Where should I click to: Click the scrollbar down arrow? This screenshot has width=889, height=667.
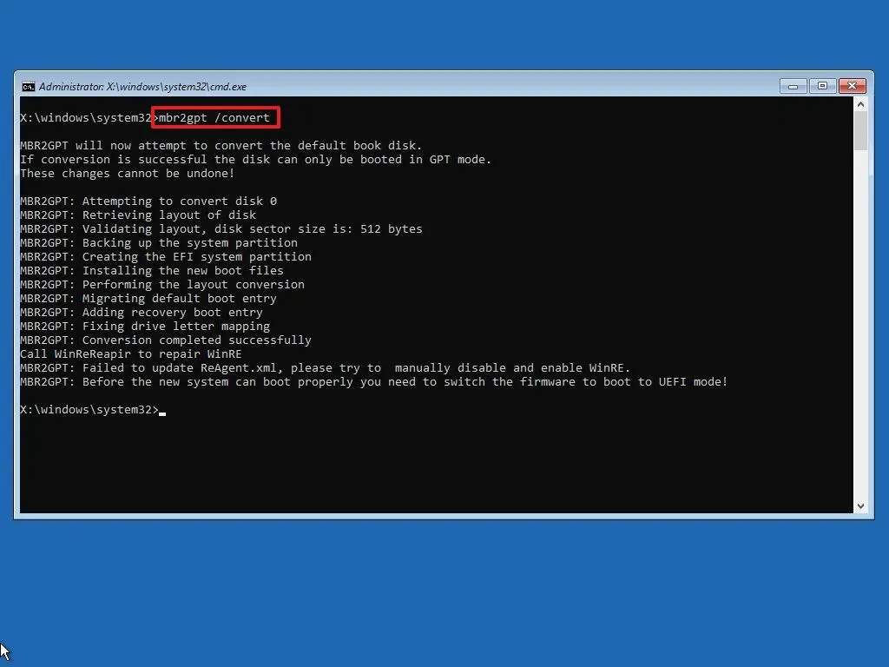(x=861, y=505)
